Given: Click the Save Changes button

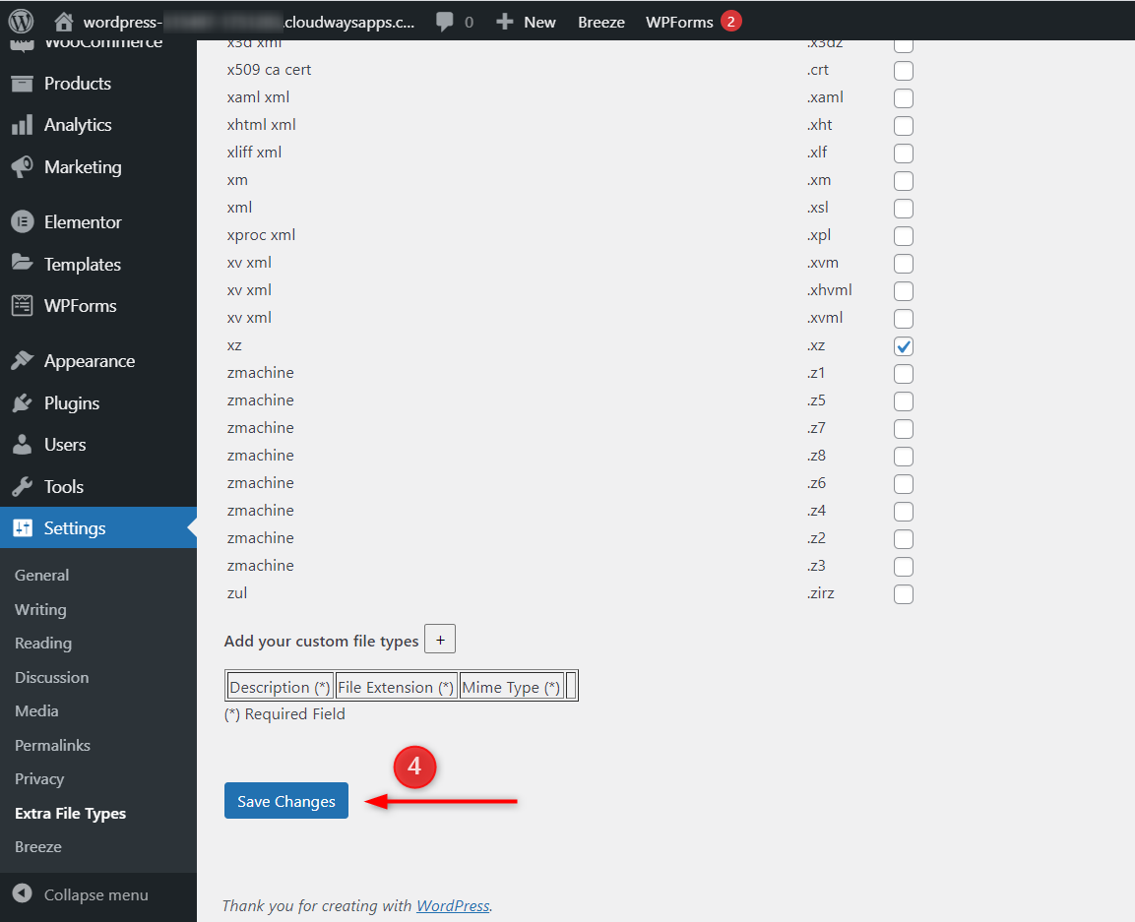Looking at the screenshot, I should (x=285, y=801).
